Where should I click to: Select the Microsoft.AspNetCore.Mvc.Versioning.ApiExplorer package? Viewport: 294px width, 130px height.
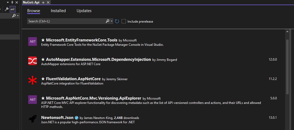click(x=93, y=99)
